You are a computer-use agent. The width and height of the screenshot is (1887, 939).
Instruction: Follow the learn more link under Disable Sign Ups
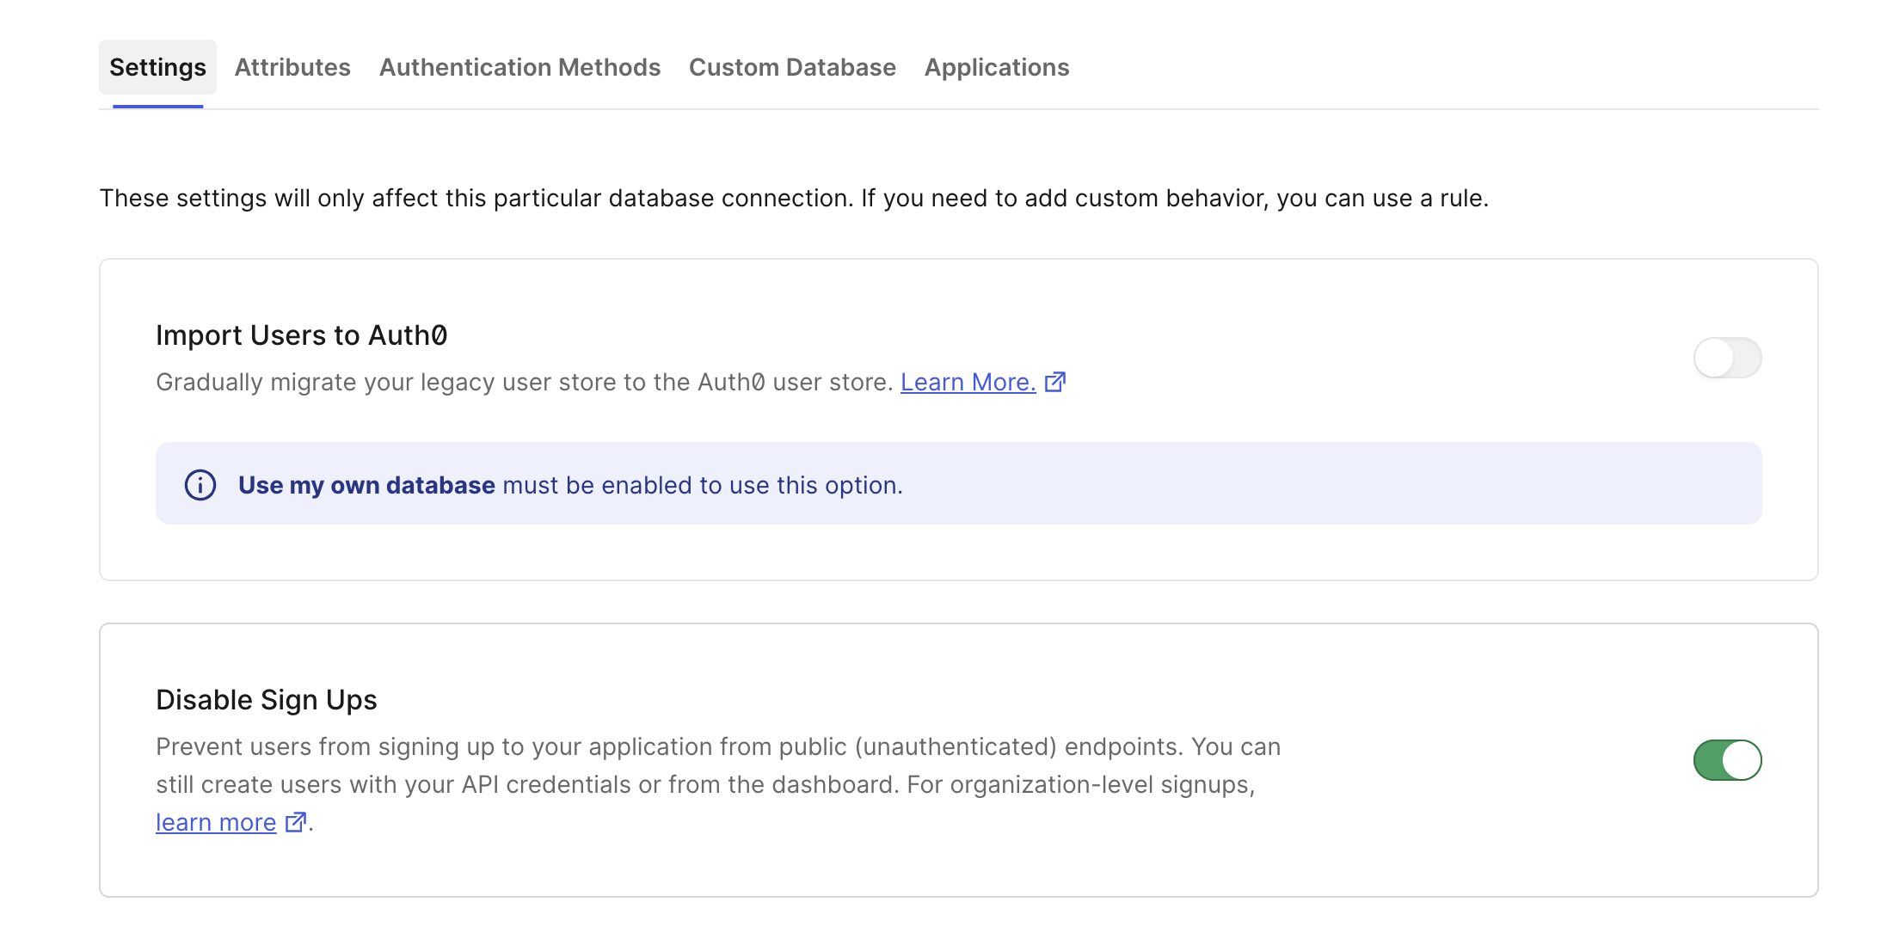[x=216, y=822]
